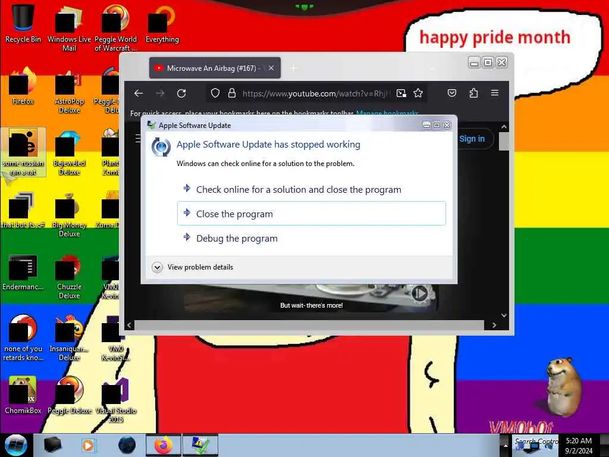Open AstroPop Deluxe desktop shortcut
Screen dimensions: 609x457
69,90
